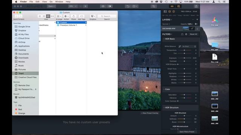This screenshot has height=135, width=241.
Task: Open the File menu
Action: 31,1
